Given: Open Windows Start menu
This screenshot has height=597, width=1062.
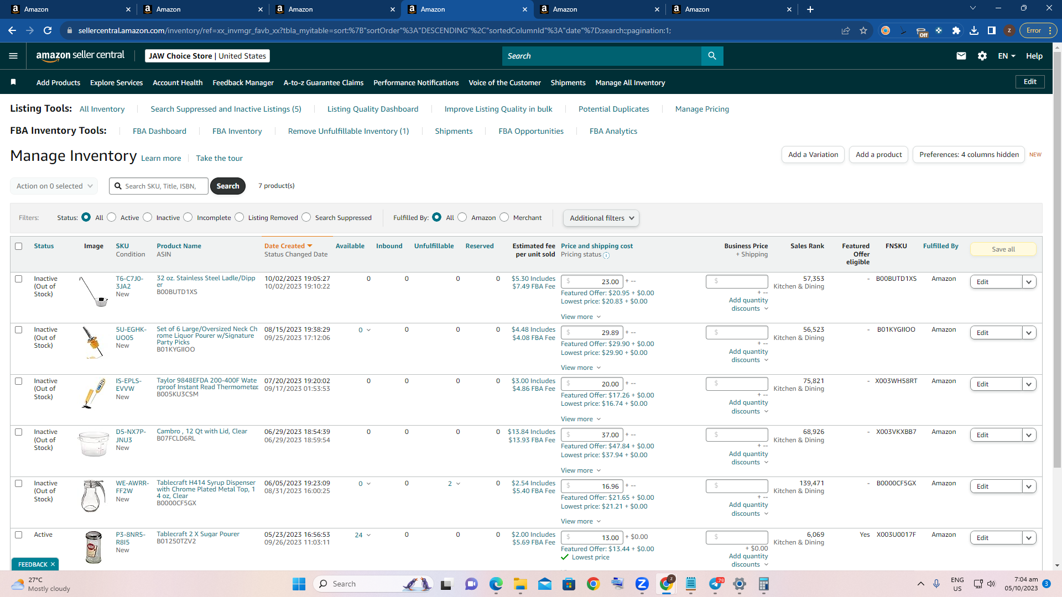Looking at the screenshot, I should point(299,584).
